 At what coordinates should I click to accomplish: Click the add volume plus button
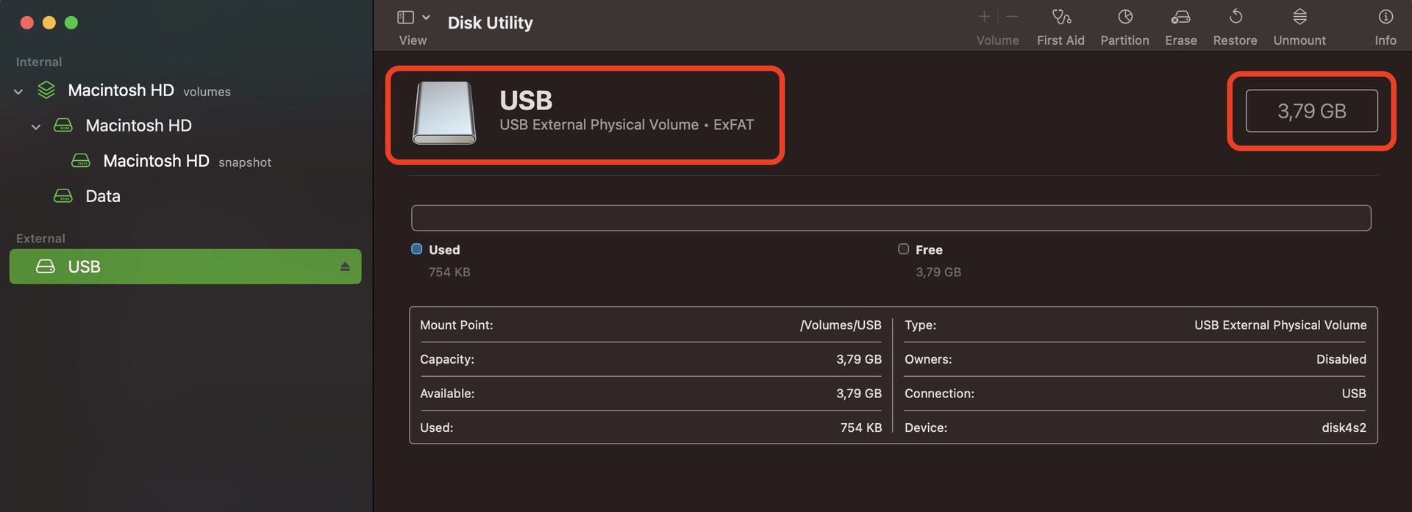point(984,17)
